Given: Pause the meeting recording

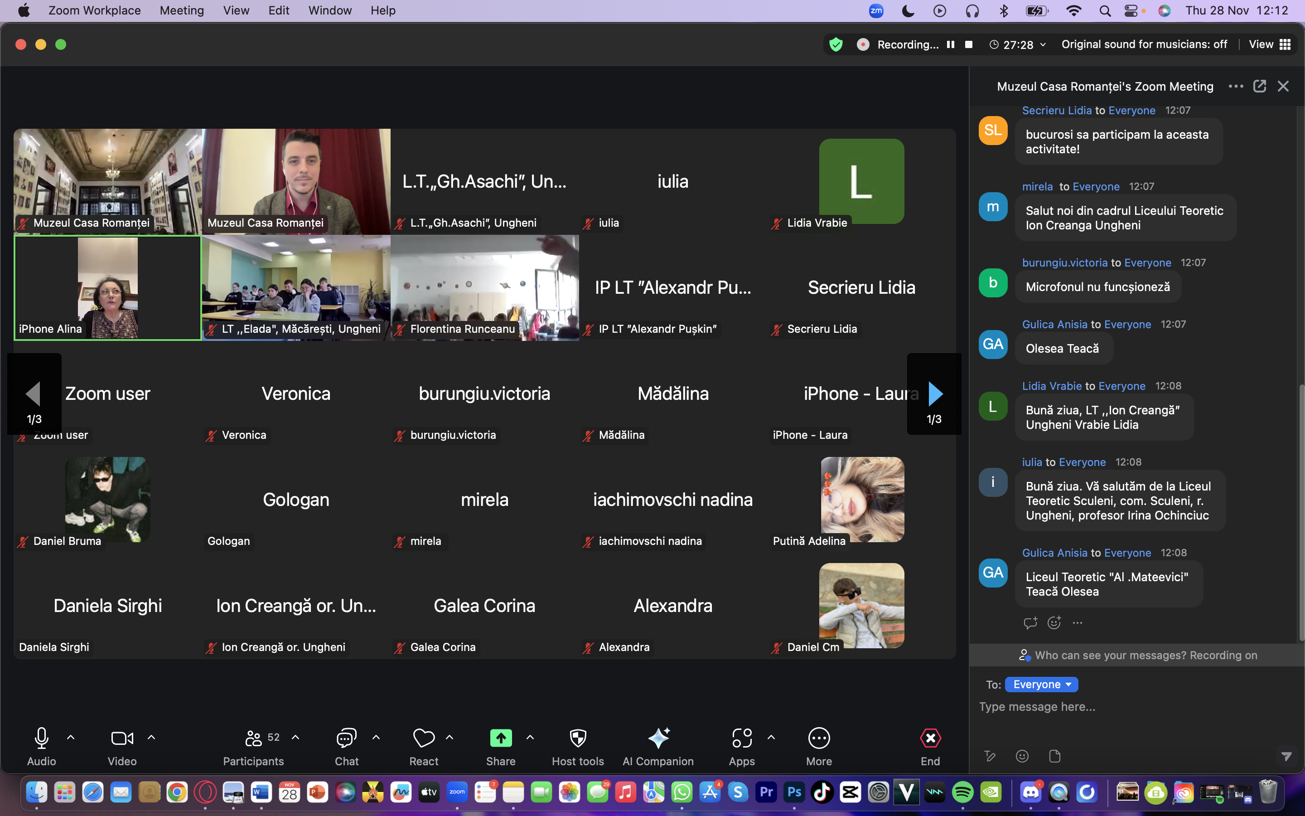Looking at the screenshot, I should pos(951,44).
